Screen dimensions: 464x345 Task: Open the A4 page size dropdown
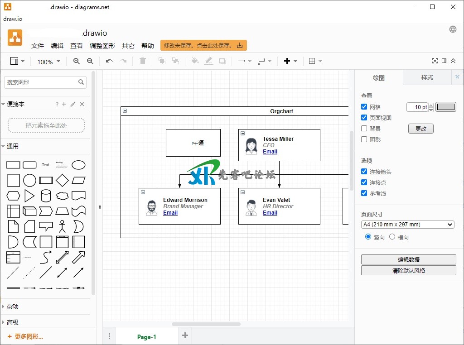407,225
